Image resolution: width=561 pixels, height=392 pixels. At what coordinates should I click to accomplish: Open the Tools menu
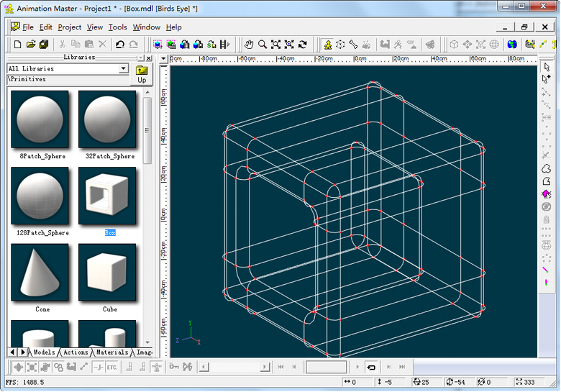pyautogui.click(x=117, y=27)
